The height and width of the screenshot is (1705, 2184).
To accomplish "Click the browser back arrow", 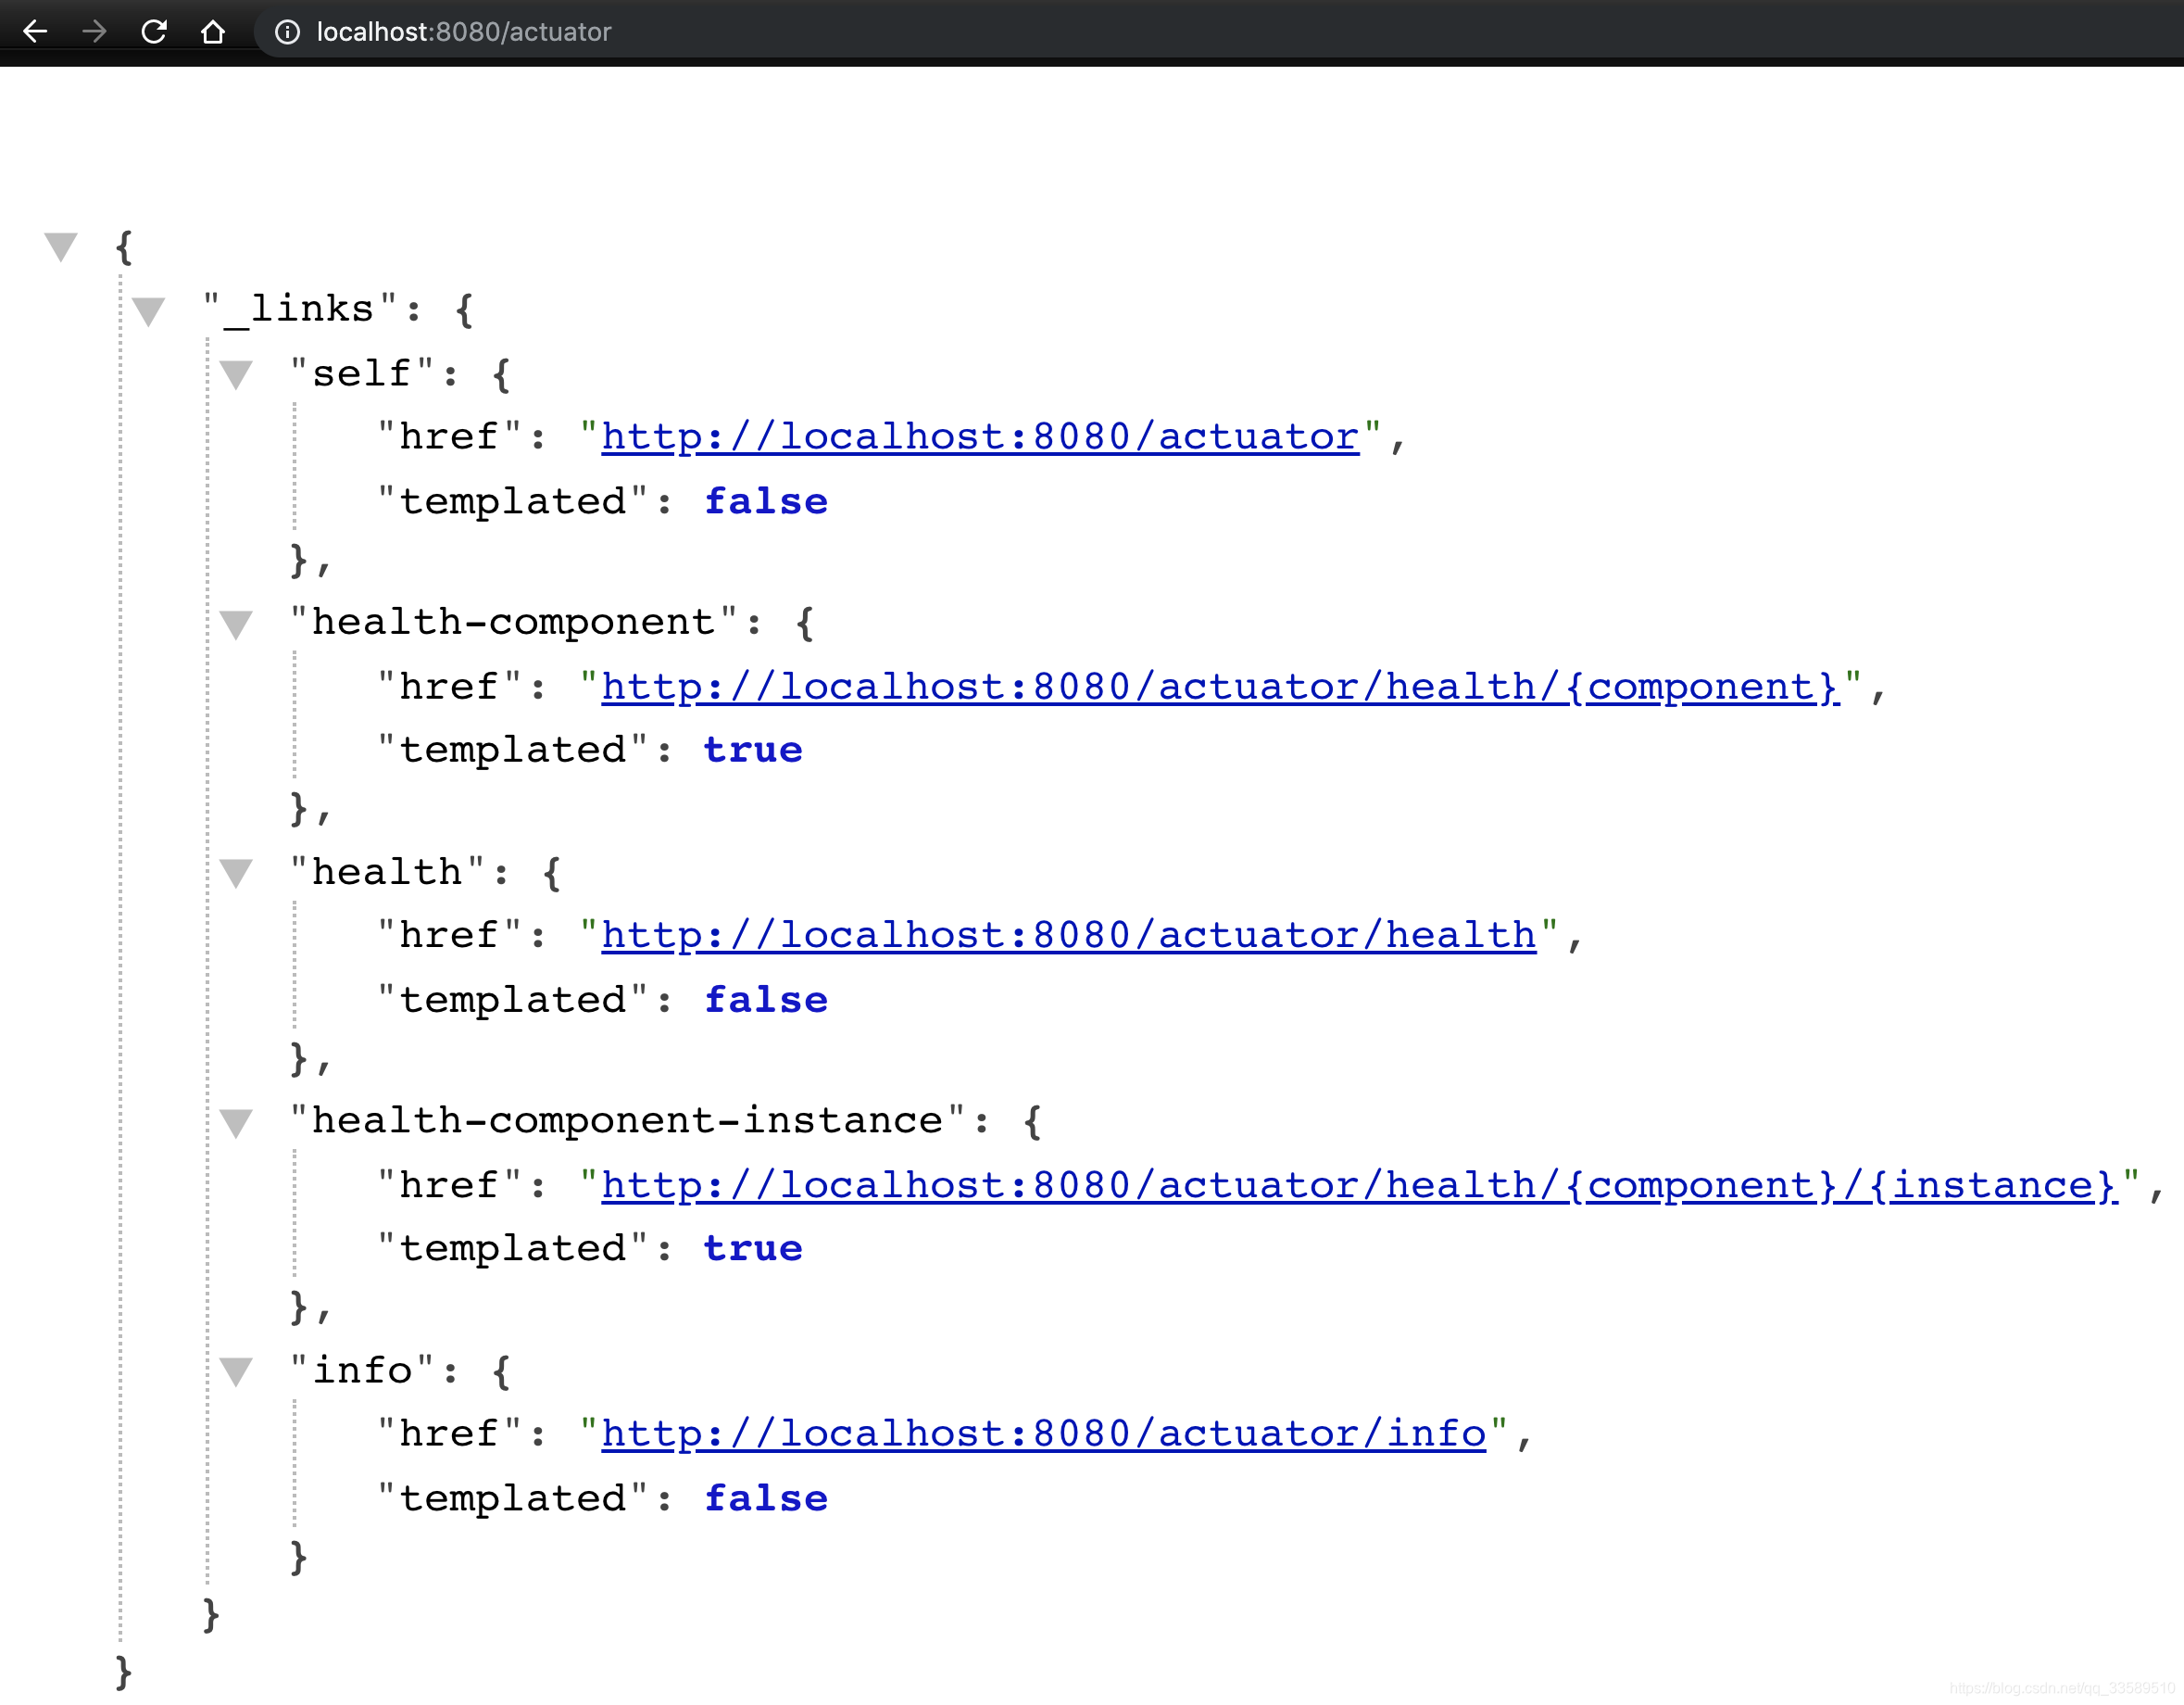I will (35, 32).
